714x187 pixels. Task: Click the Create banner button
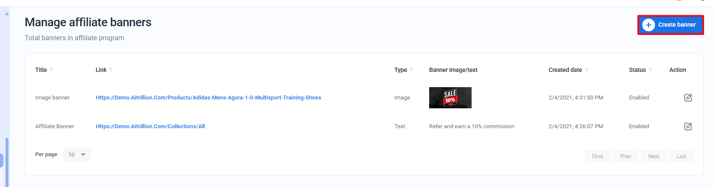670,25
